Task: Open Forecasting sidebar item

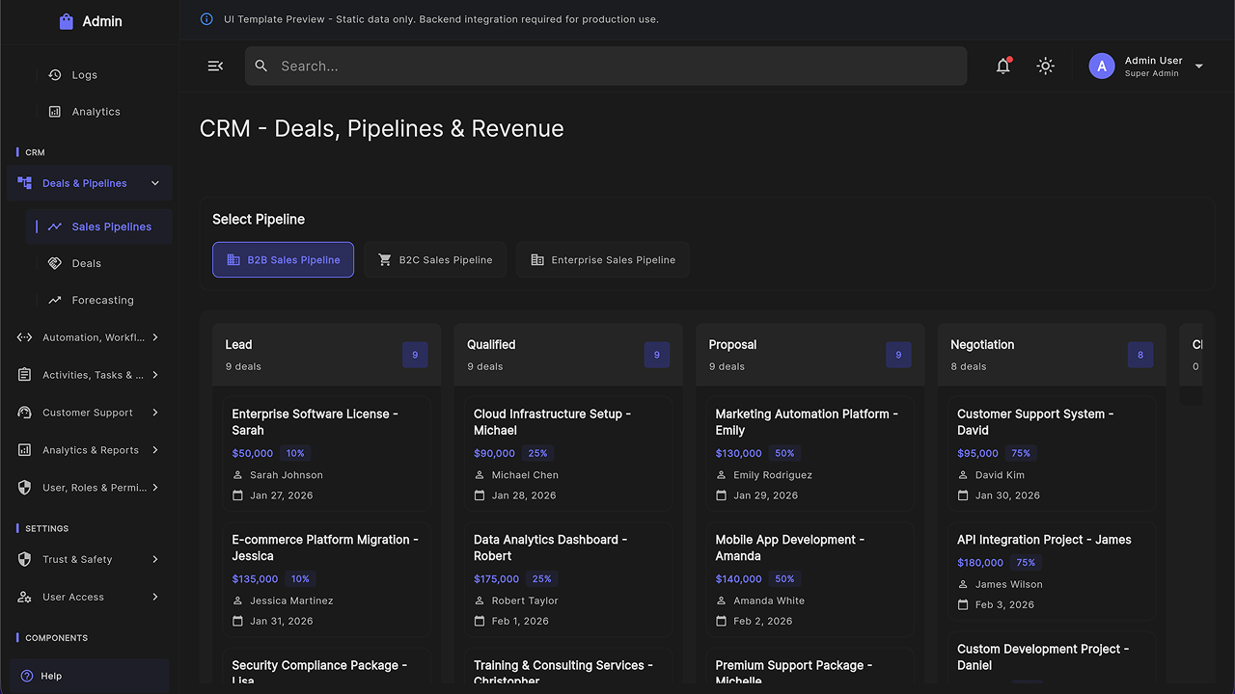Action: click(x=100, y=300)
